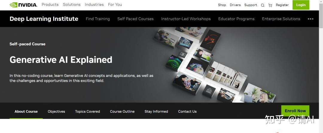Open the For You menu
323x133 pixels.
click(x=115, y=4)
